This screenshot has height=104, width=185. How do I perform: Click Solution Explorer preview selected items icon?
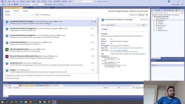pos(179,10)
